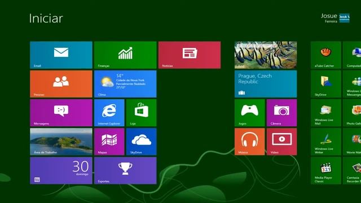This screenshot has height=203, width=361.
Task: Launch Windows Live Writer
Action: [x=326, y=142]
